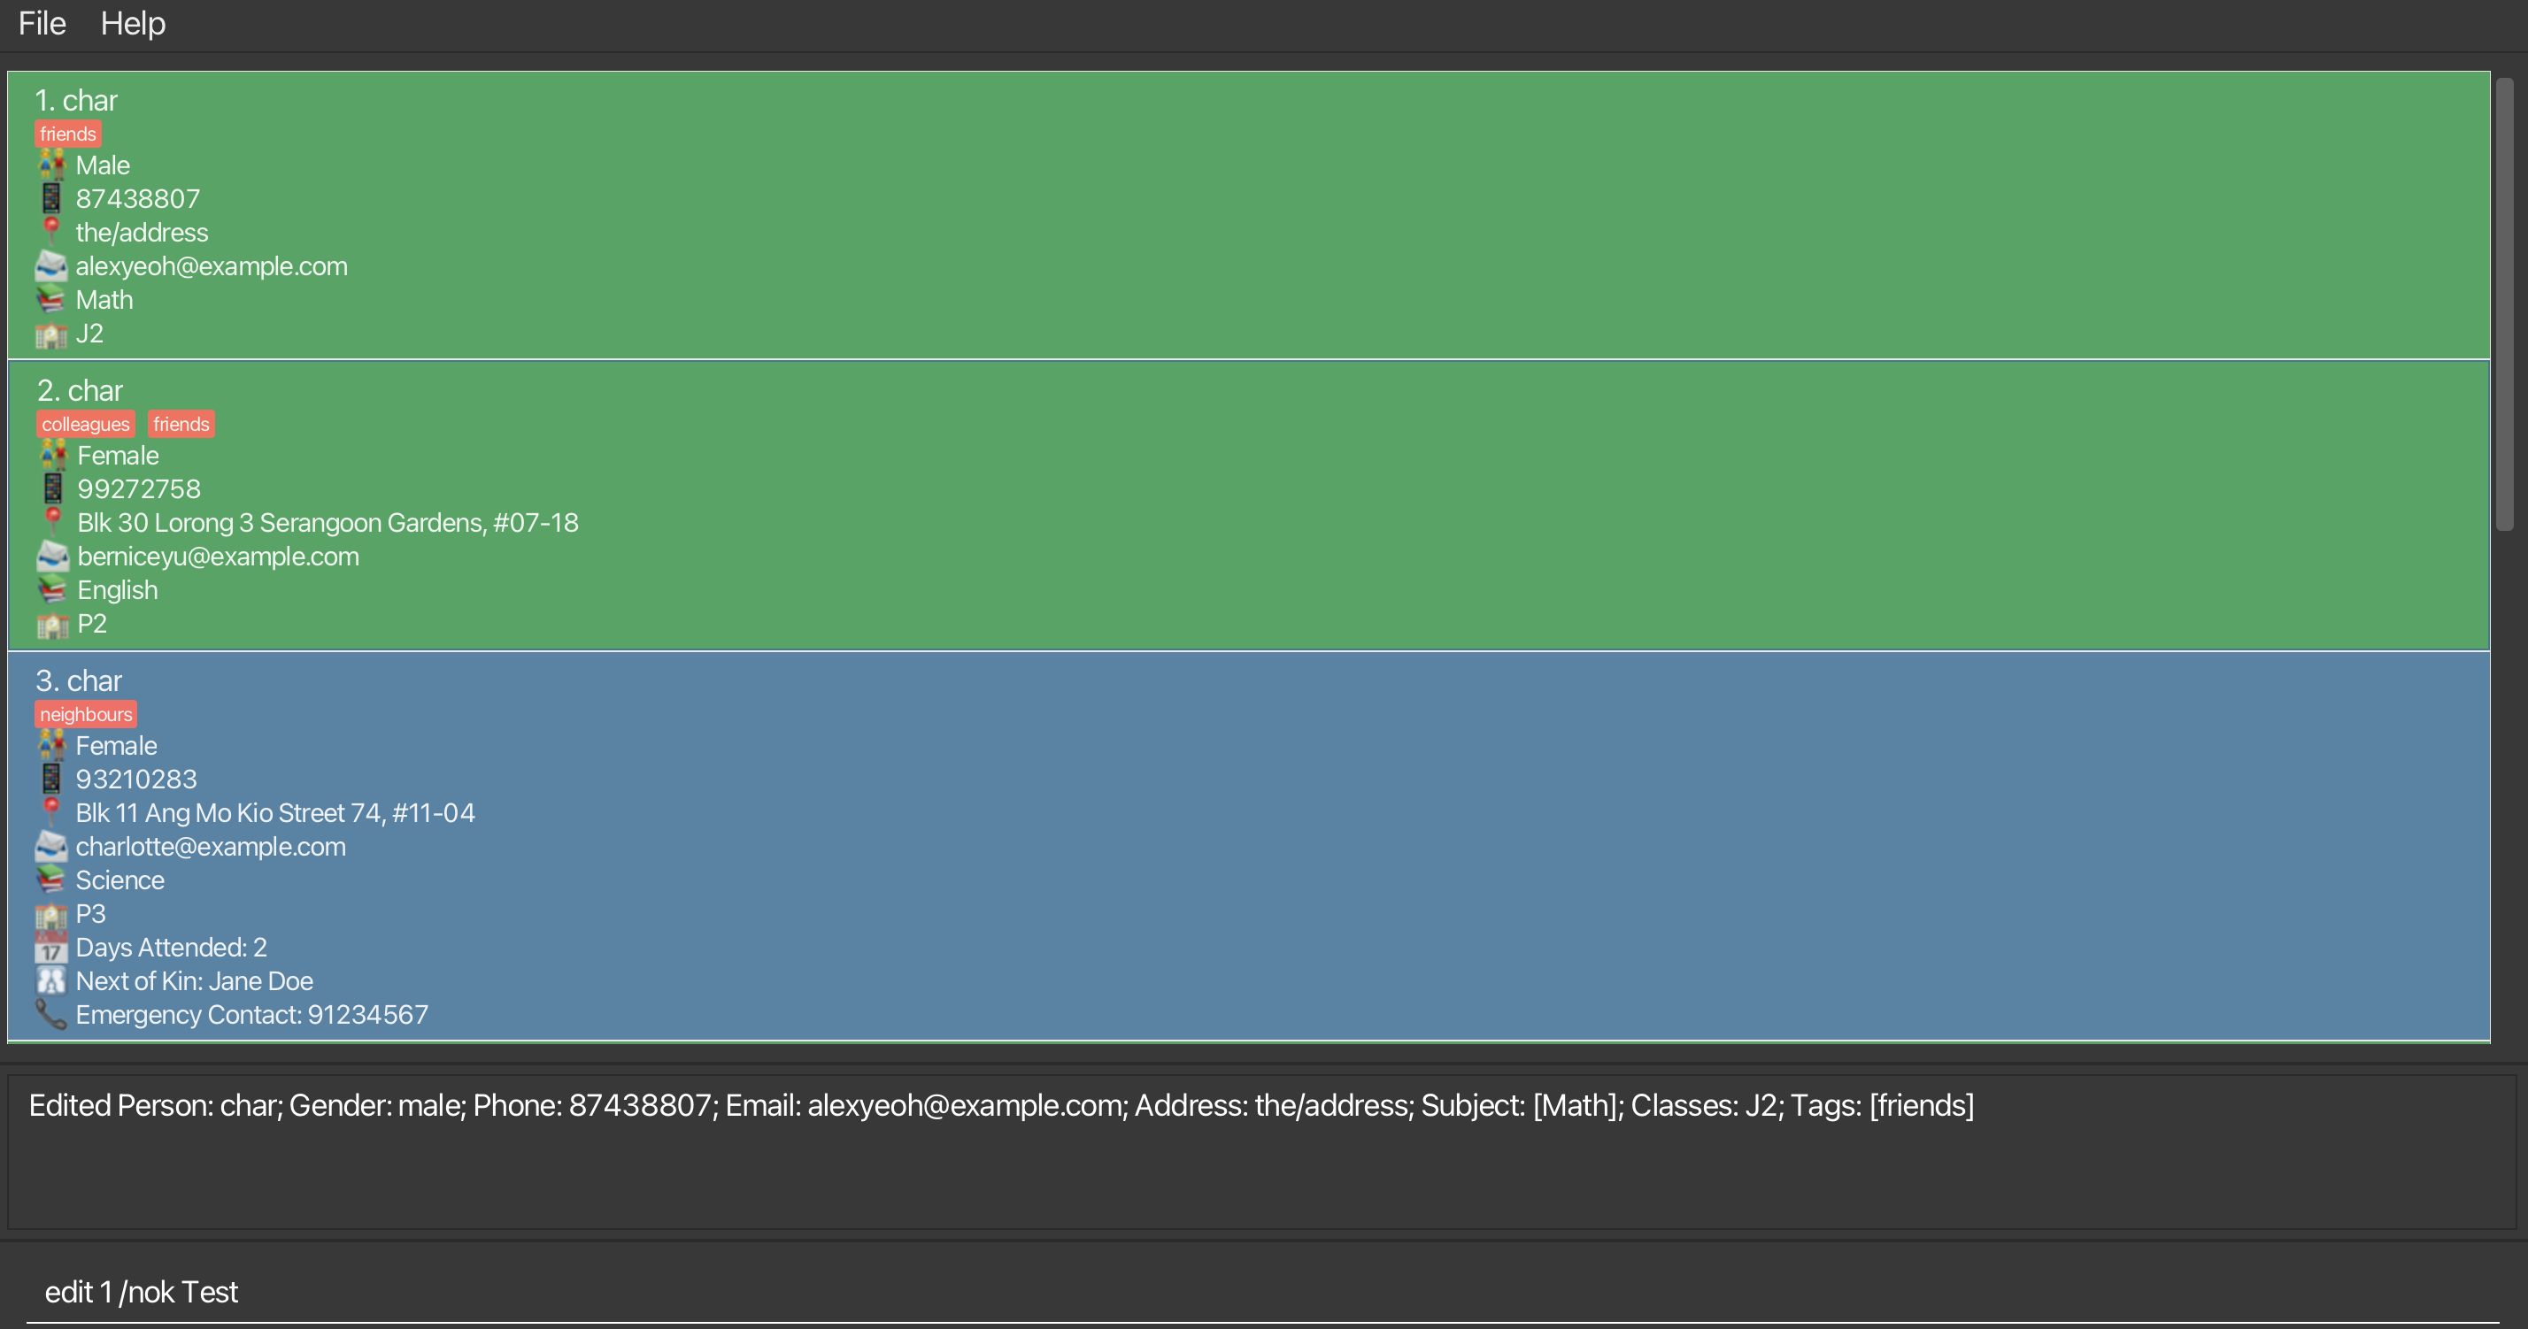Viewport: 2528px width, 1329px height.
Task: Select the first person card char
Action: pos(76,100)
